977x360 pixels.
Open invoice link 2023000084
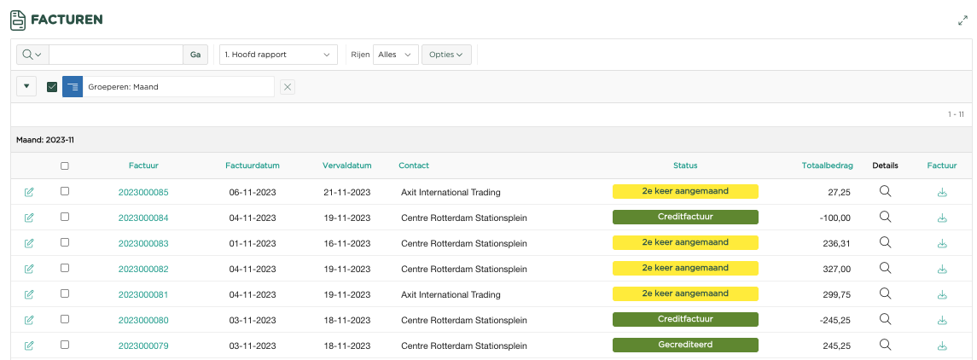click(x=143, y=218)
